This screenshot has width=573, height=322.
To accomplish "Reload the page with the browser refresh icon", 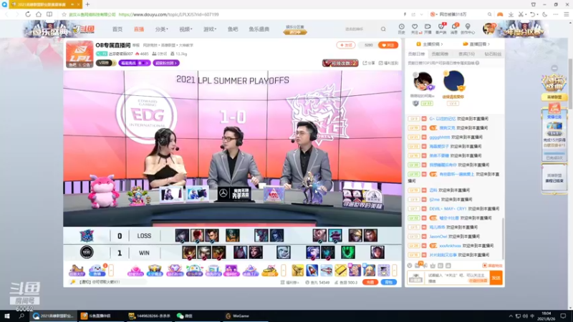I will click(28, 14).
